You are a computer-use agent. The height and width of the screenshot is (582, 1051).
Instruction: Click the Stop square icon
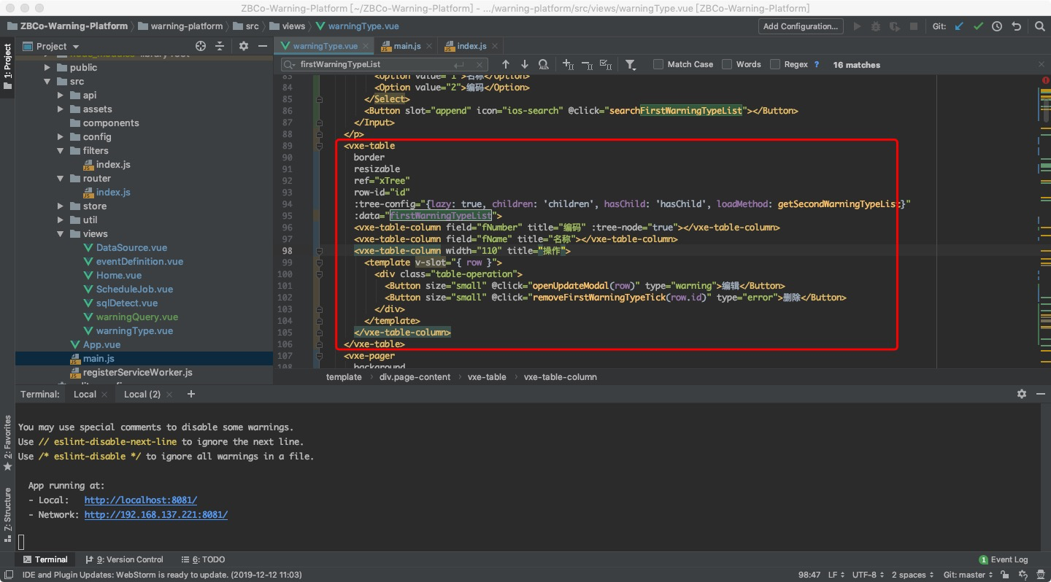click(914, 26)
